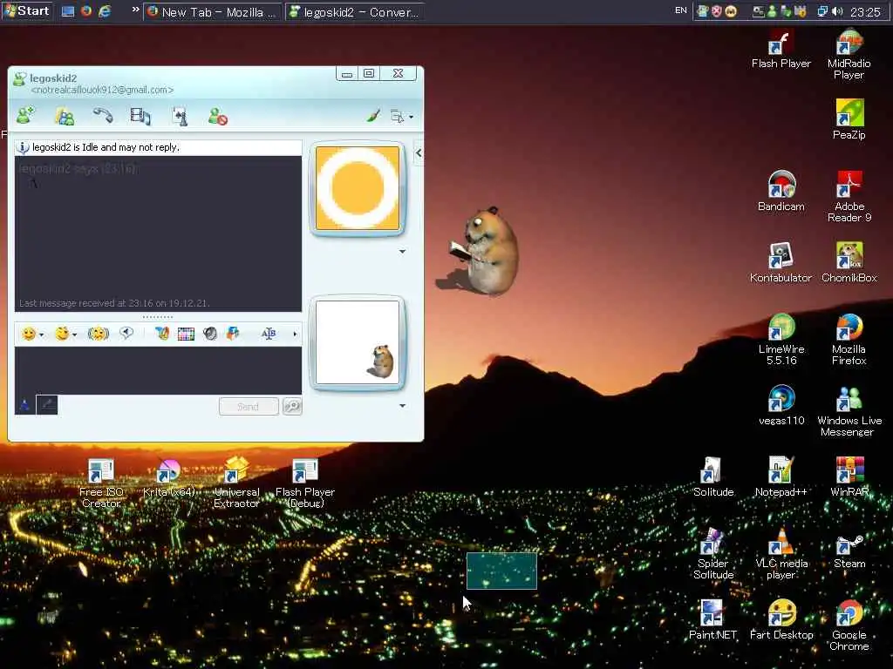This screenshot has height=669, width=893.
Task: Click the voice clip icon
Action: point(126,334)
